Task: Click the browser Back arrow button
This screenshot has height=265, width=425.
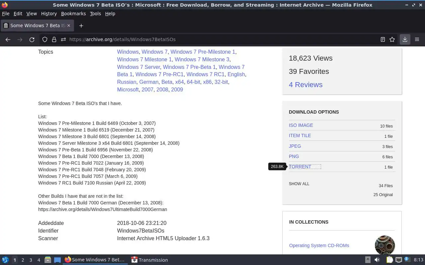Action: coord(8,39)
